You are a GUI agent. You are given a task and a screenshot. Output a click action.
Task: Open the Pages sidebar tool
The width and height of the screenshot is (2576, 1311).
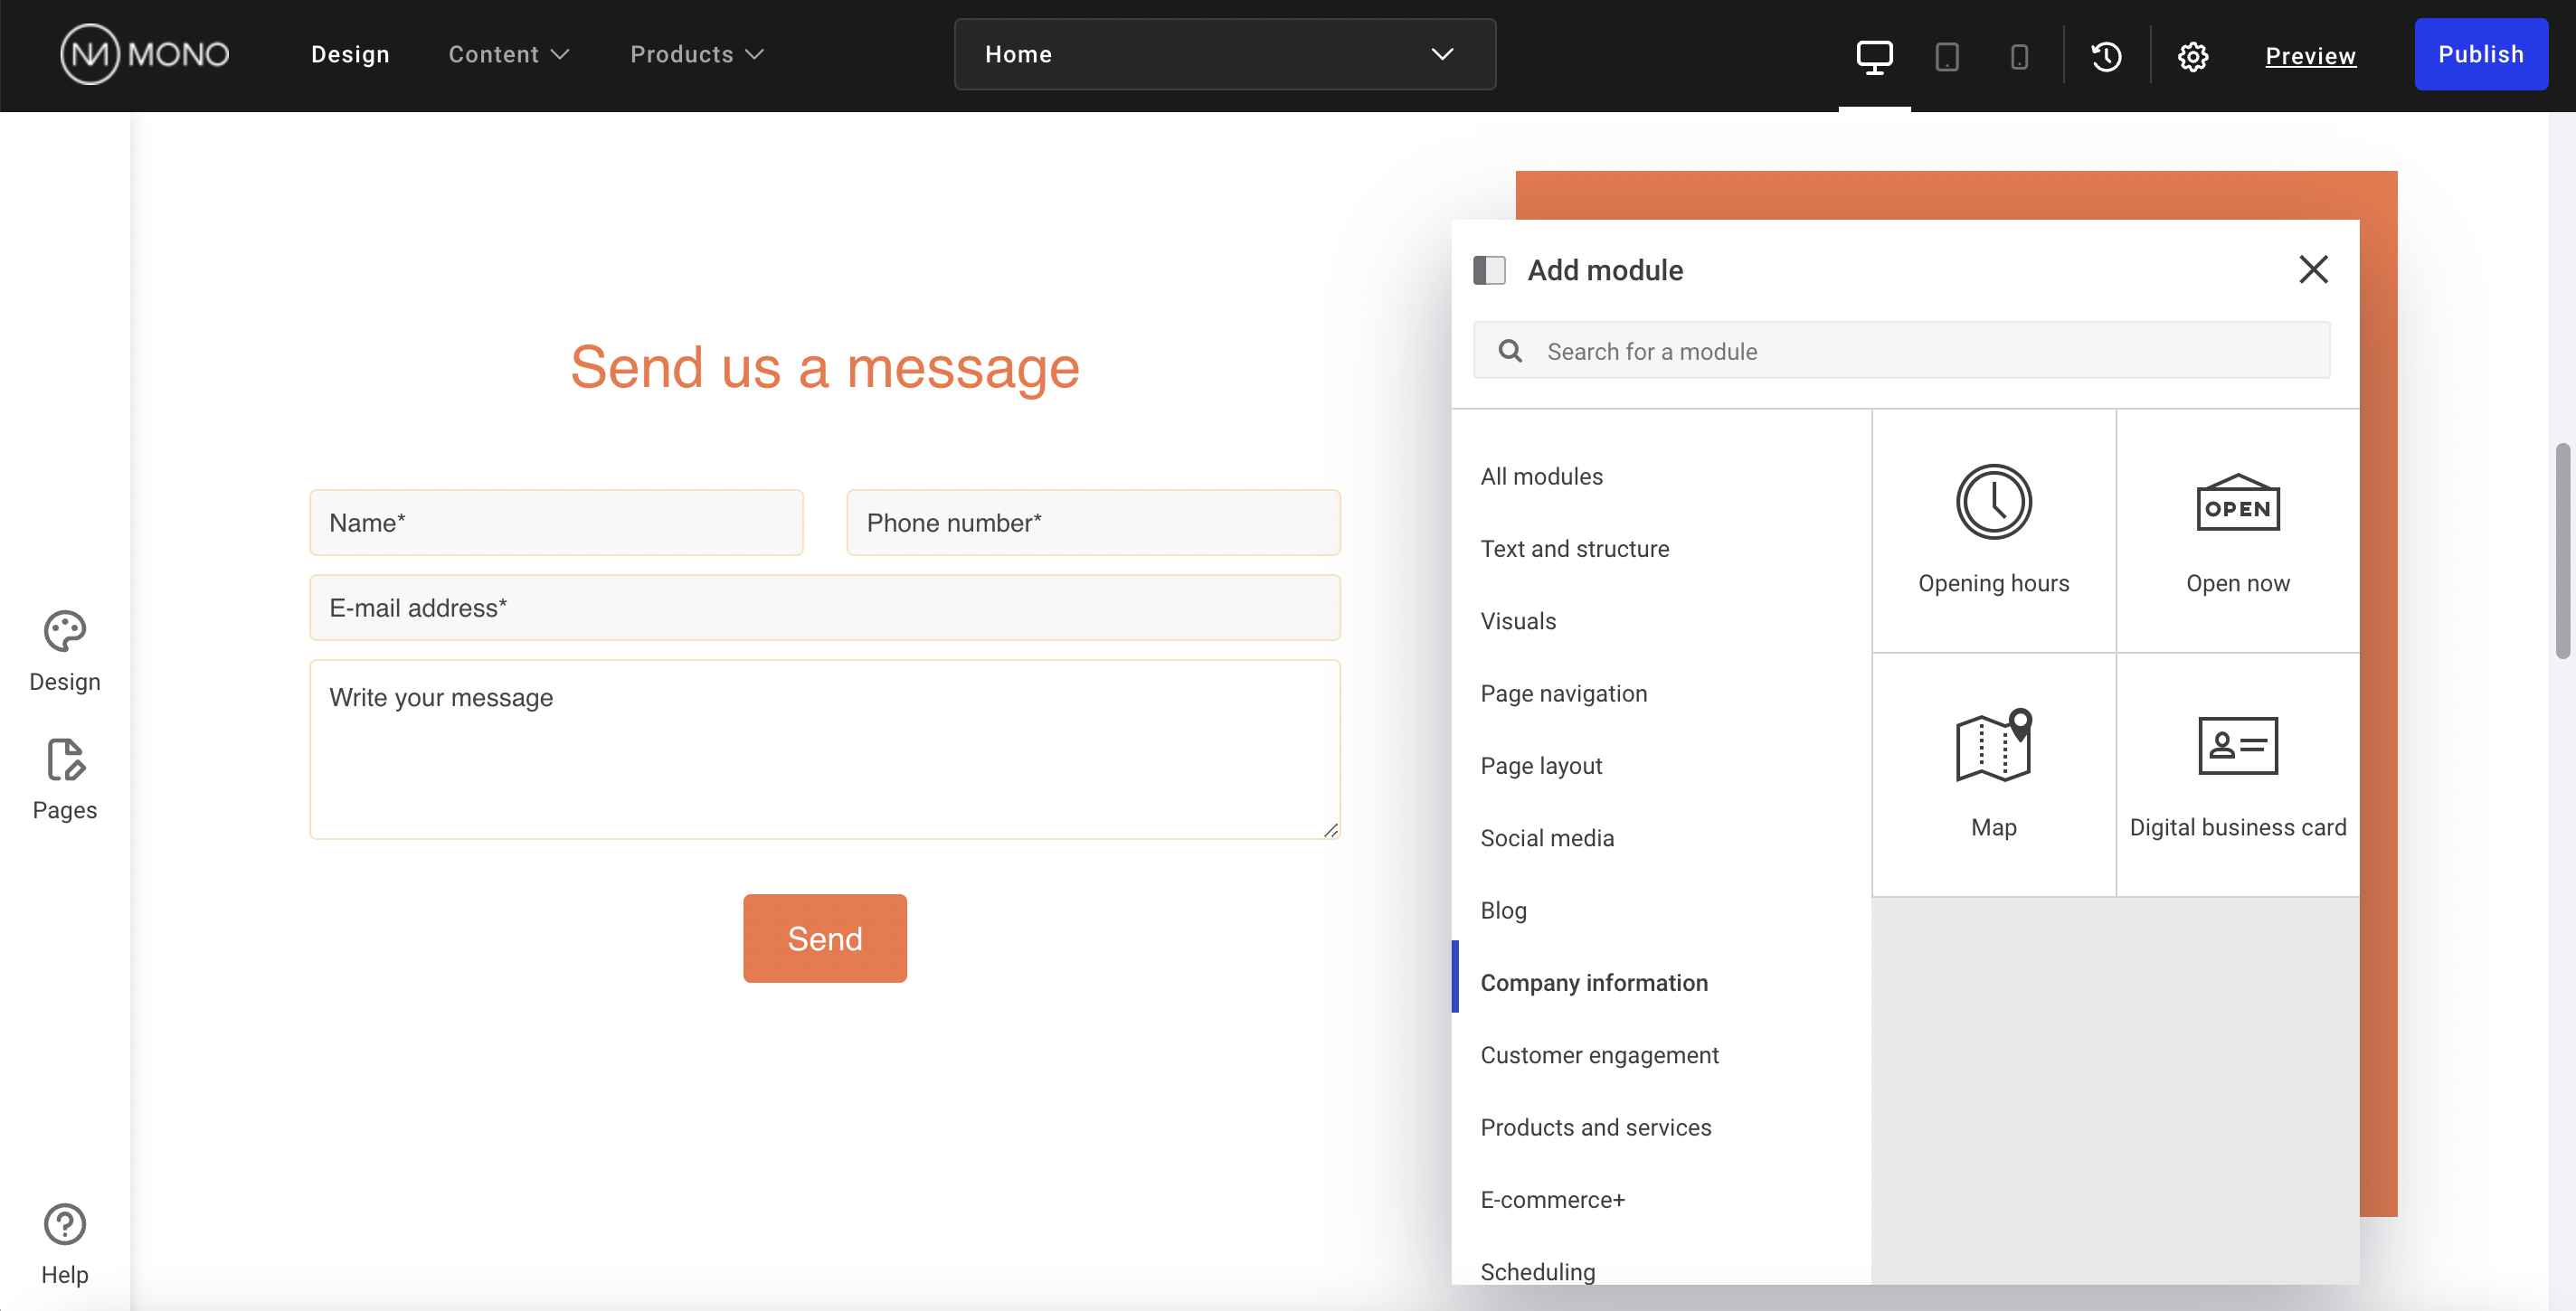click(x=65, y=780)
